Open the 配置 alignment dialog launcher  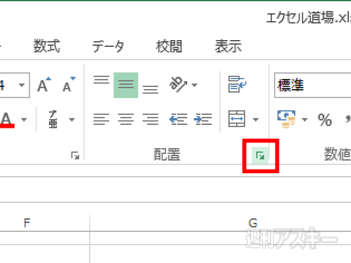point(260,156)
